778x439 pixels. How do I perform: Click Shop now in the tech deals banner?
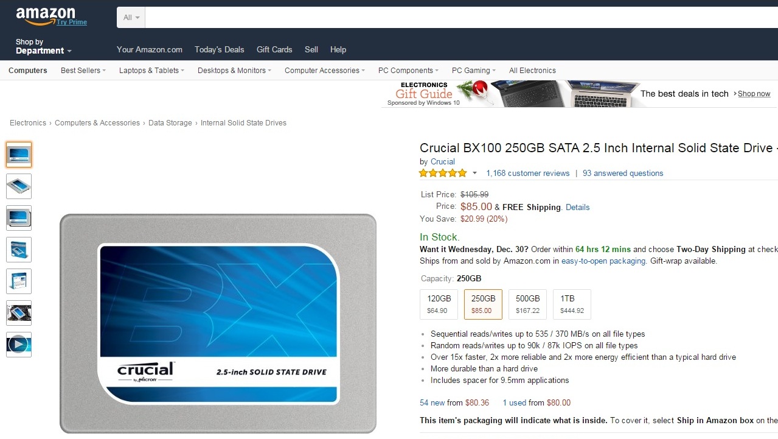point(754,94)
